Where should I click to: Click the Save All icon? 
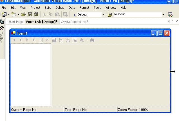36,14
